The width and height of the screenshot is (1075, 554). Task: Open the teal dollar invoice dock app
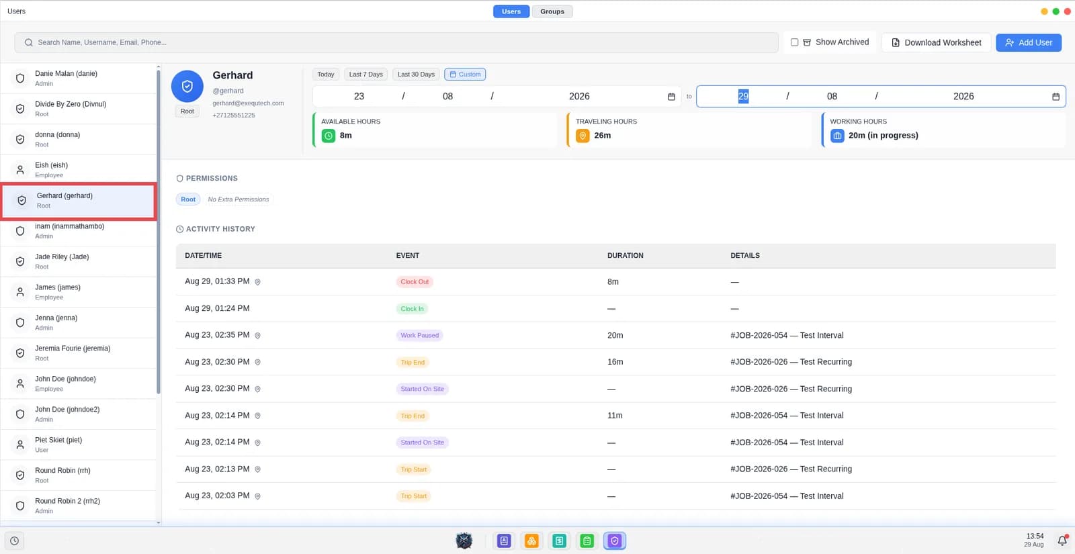pos(559,541)
